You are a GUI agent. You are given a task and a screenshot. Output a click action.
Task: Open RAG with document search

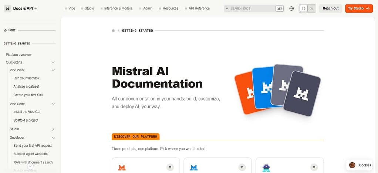pyautogui.click(x=33, y=162)
